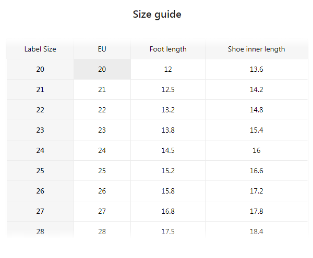Click label size 25 row header

(40, 171)
